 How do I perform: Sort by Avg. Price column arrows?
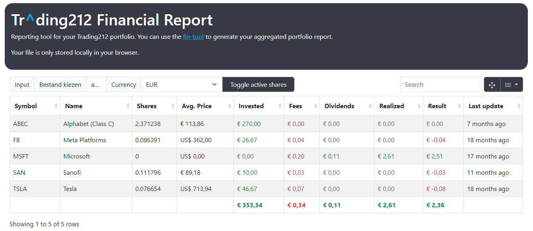click(x=229, y=106)
